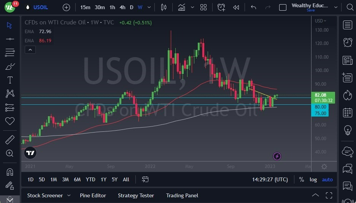Select the 1M date range
Viewport: 356px width, 203px height.
54,180
